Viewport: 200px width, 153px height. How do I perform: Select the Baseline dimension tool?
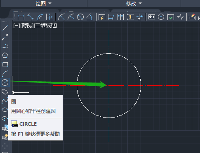click(111, 17)
